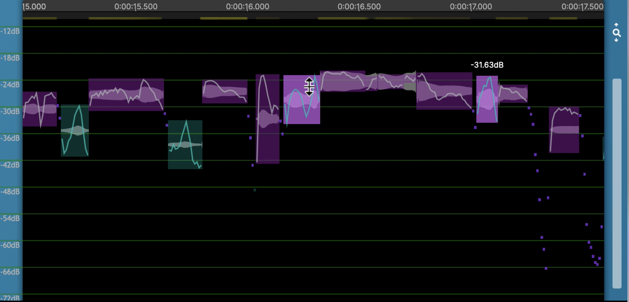Click the 0:00:17.500 ruler time label

point(582,7)
